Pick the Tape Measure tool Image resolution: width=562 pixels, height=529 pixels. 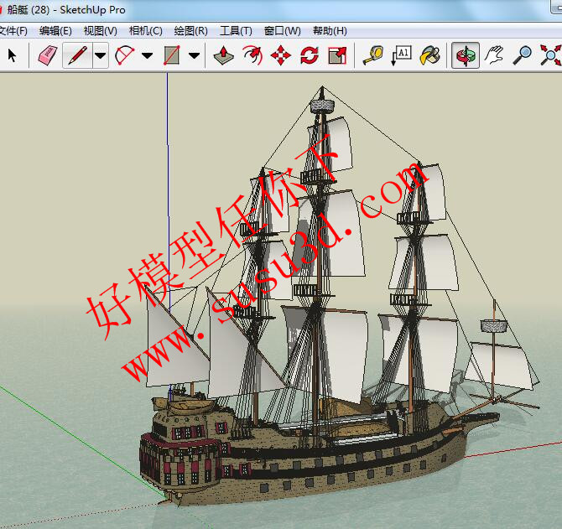pos(372,55)
